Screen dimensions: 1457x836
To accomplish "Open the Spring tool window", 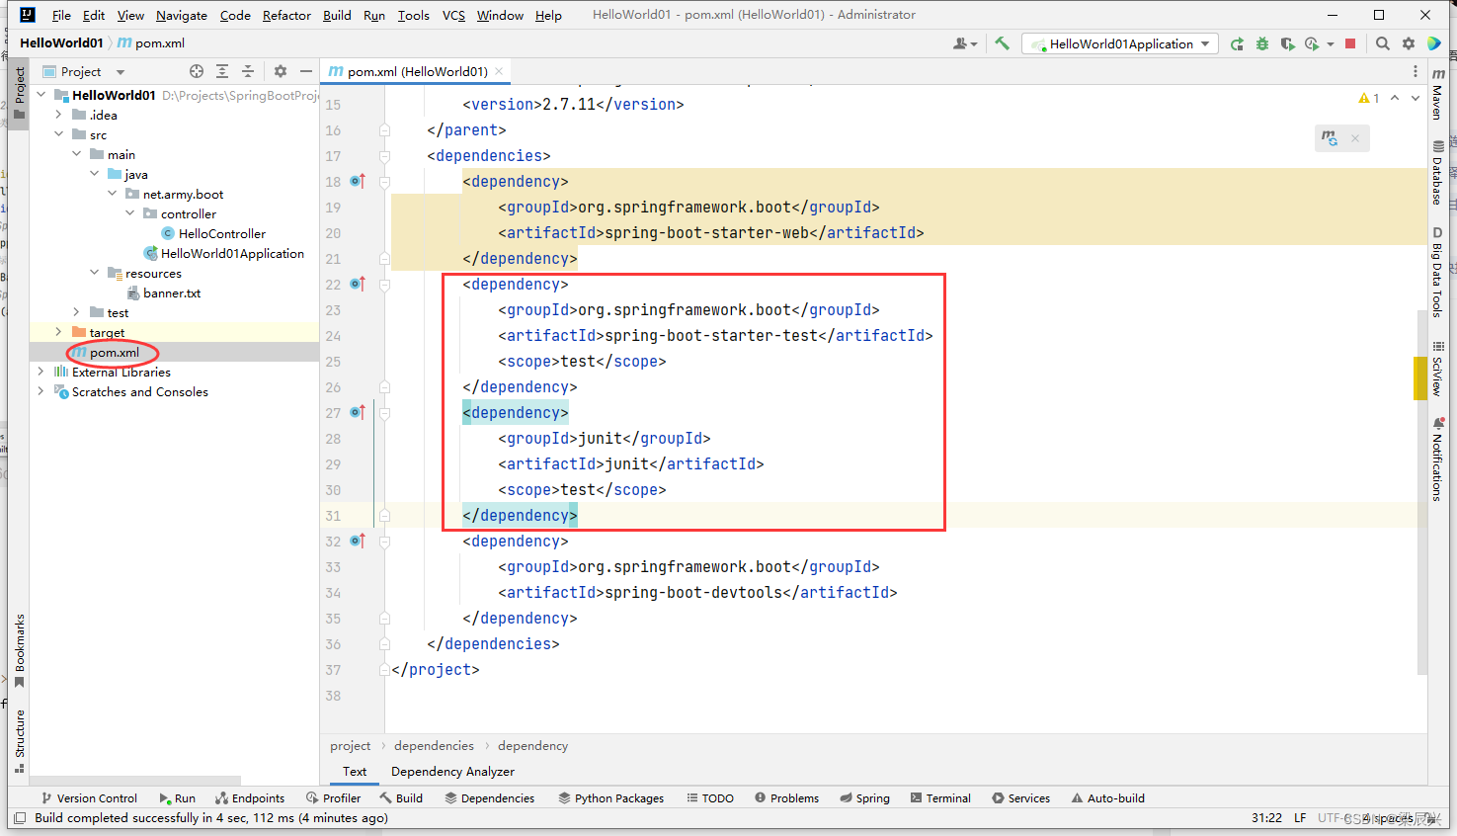I will coord(864,798).
